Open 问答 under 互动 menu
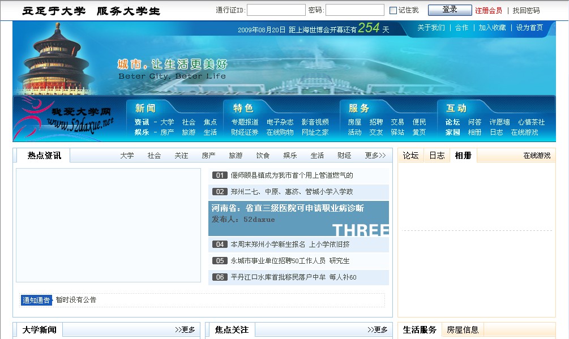Viewport: 569px width, 339px height. click(x=474, y=122)
